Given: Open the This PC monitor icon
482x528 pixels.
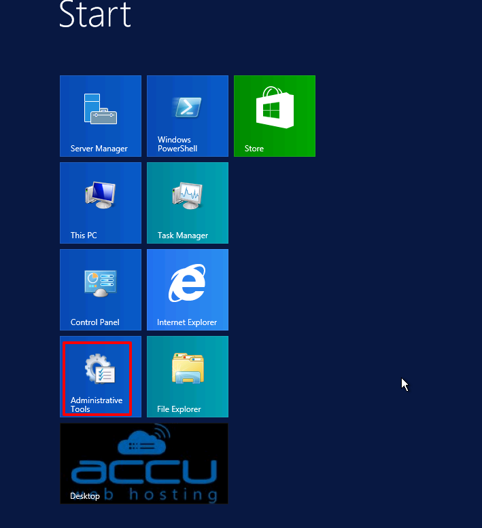Looking at the screenshot, I should (101, 195).
